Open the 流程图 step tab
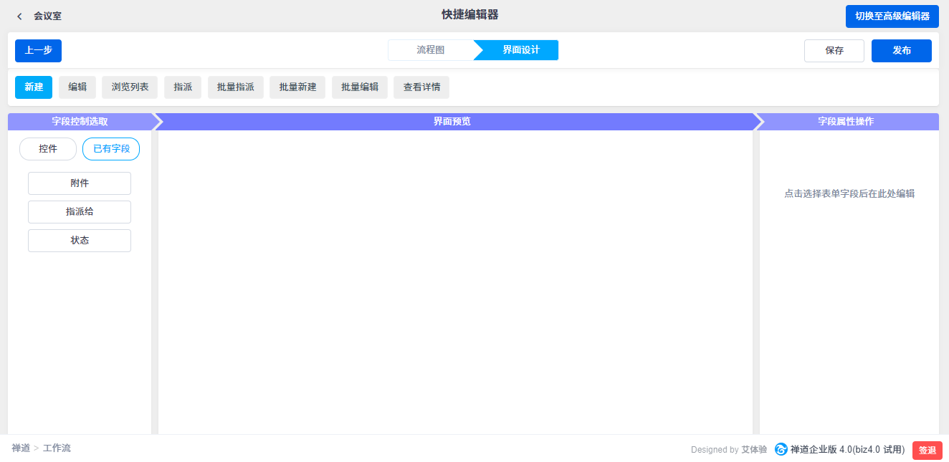 pos(431,50)
